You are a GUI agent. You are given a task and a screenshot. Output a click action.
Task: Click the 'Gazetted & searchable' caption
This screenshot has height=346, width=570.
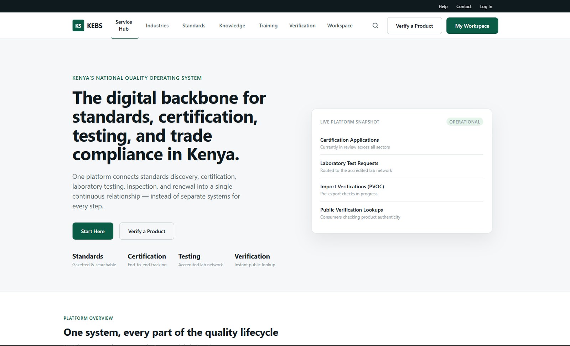94,265
